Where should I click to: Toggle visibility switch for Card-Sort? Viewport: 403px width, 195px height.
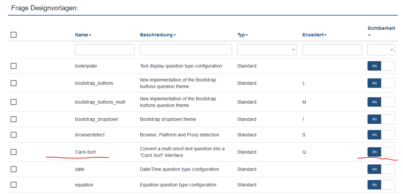(x=381, y=152)
